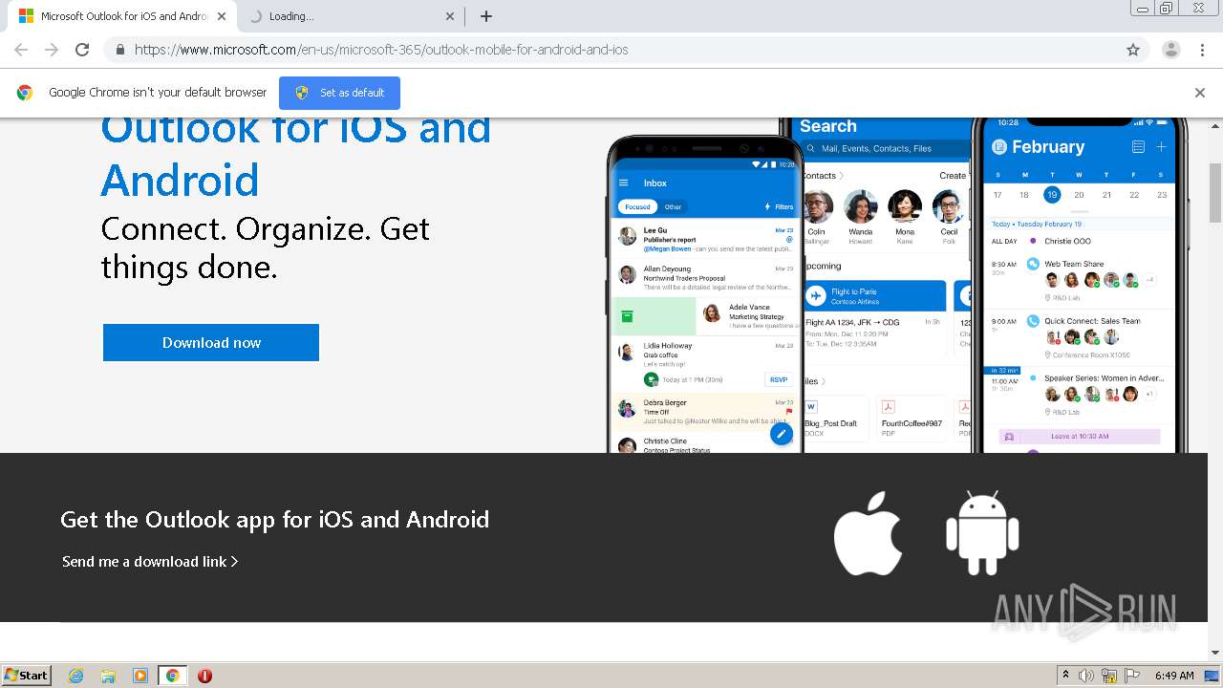This screenshot has width=1223, height=688.
Task: Open the Chrome profile avatar icon
Action: [x=1170, y=50]
